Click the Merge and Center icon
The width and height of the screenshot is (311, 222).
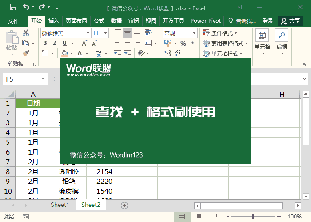(148, 43)
